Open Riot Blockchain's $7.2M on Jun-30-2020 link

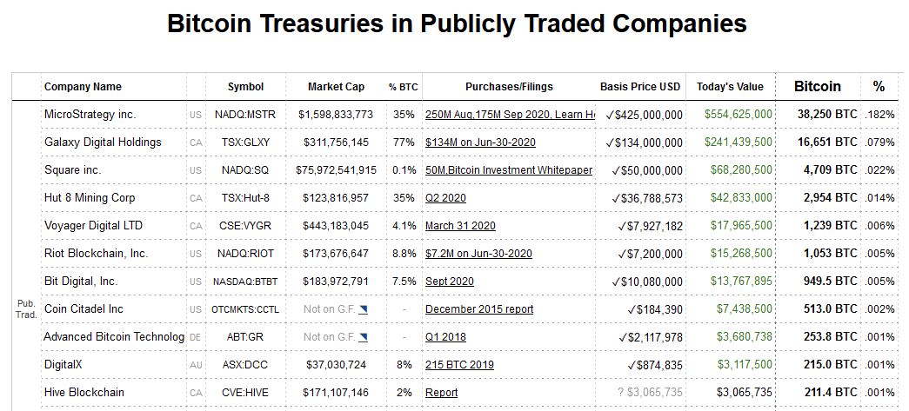click(478, 254)
